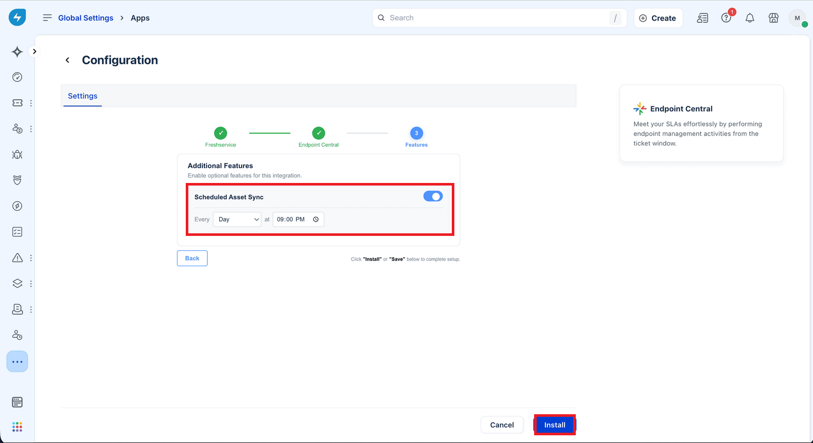
Task: Open the M profile avatar
Action: pos(798,18)
